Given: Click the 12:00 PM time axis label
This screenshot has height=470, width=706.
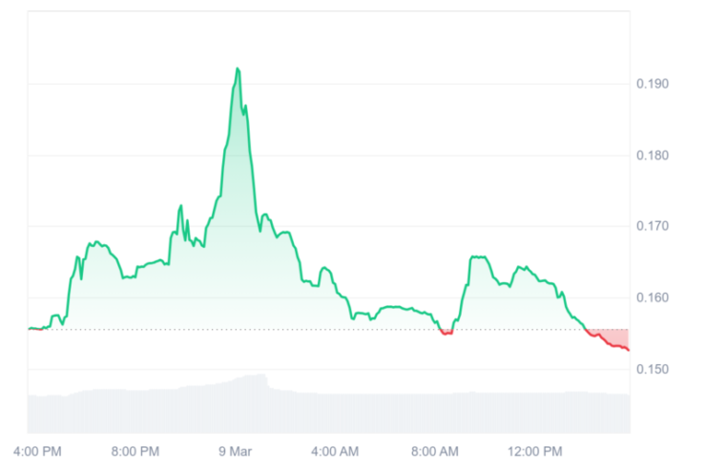Looking at the screenshot, I should (x=535, y=451).
